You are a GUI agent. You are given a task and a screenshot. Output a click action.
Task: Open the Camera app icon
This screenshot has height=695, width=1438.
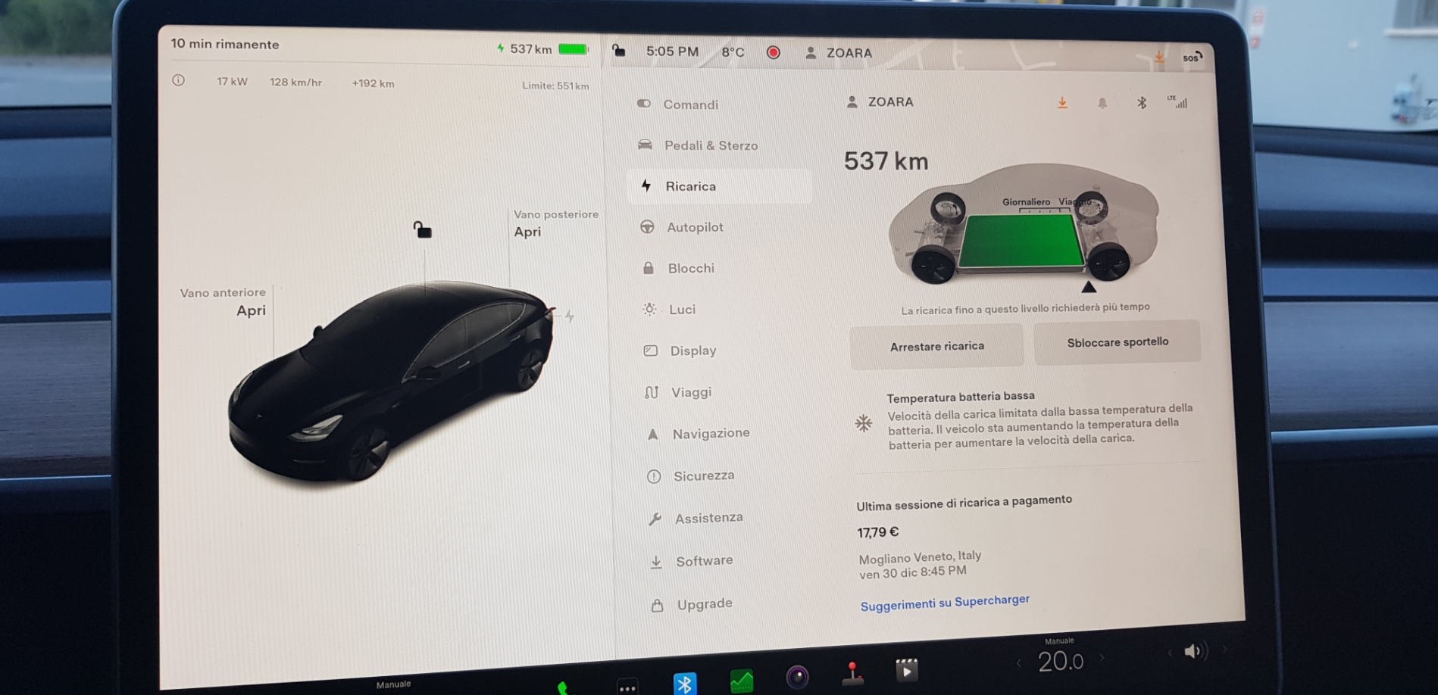(x=797, y=676)
